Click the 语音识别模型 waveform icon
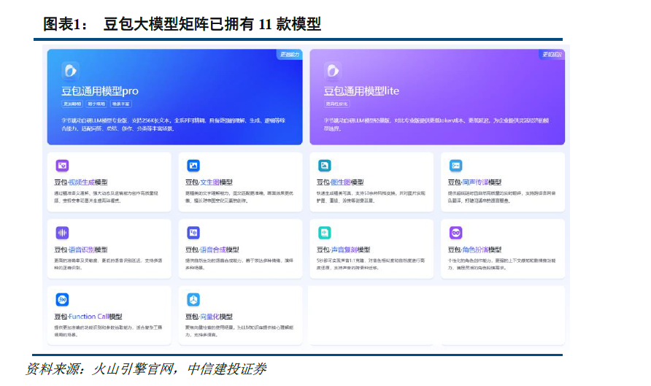Image resolution: width=651 pixels, height=386 pixels. 62,233
